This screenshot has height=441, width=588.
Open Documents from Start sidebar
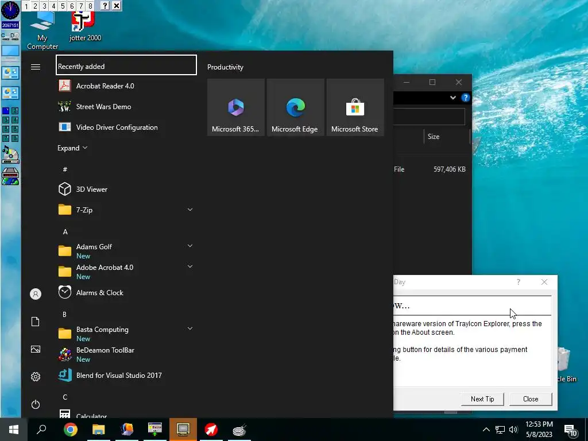(x=36, y=322)
